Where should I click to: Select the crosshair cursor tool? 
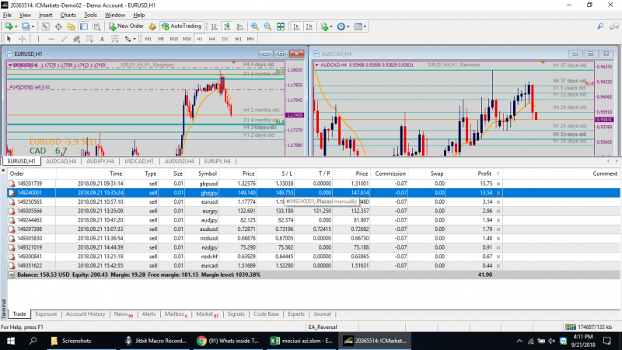pyautogui.click(x=21, y=38)
